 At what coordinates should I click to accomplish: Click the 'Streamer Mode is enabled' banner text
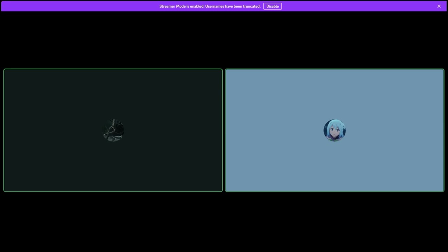tap(210, 6)
